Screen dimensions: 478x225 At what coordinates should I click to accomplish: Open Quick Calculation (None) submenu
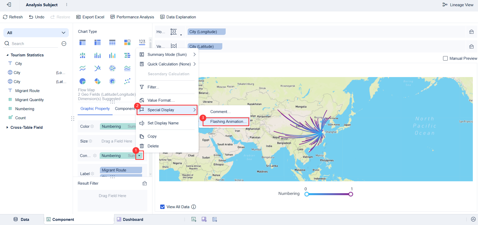(x=167, y=64)
